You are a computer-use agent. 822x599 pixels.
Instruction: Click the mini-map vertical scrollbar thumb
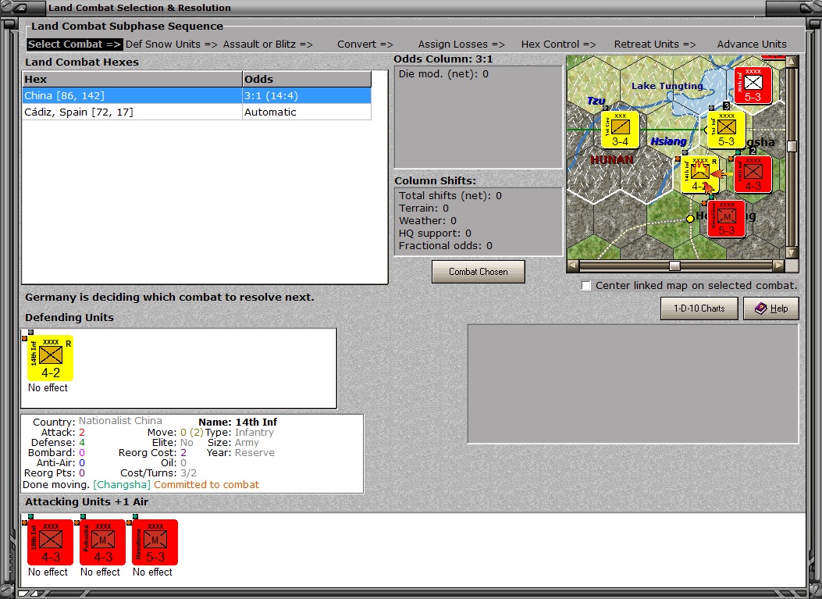coord(792,146)
